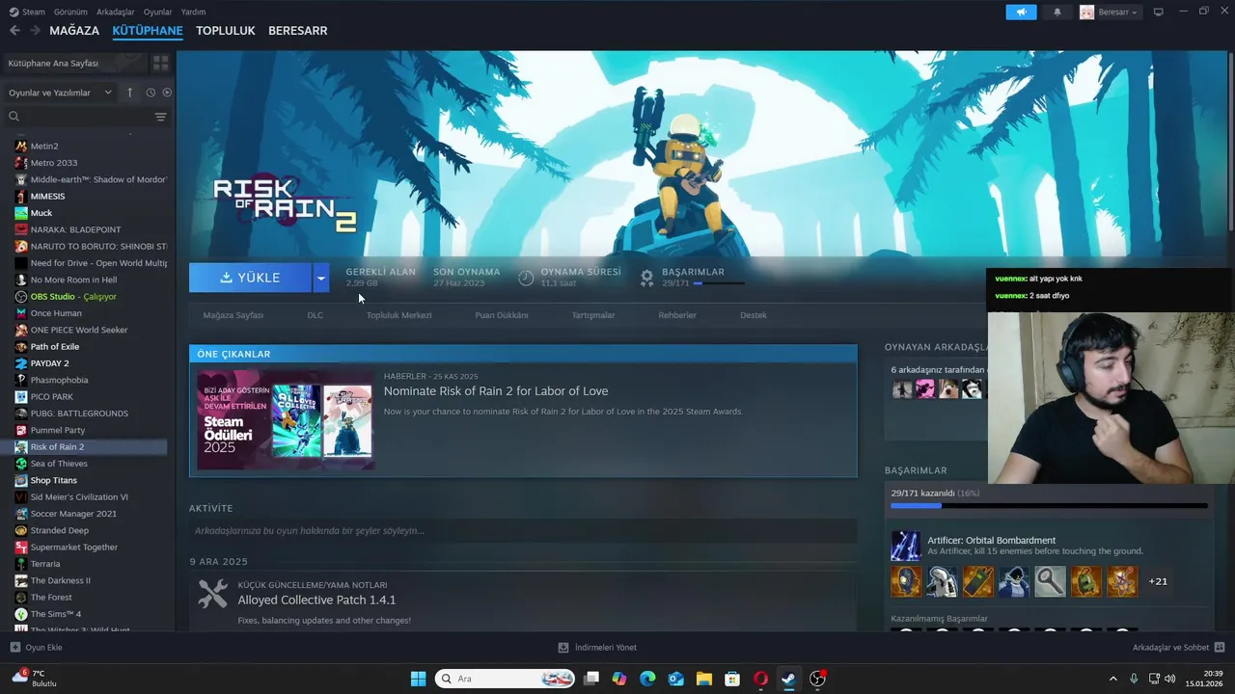Click the achievements progress bar in header
This screenshot has width=1235, height=694.
click(x=718, y=283)
